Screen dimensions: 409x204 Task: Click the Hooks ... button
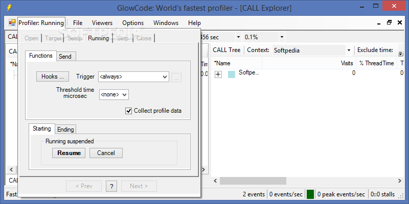(x=53, y=76)
